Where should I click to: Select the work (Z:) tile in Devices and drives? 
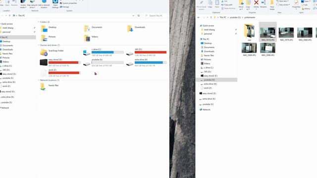(60, 73)
